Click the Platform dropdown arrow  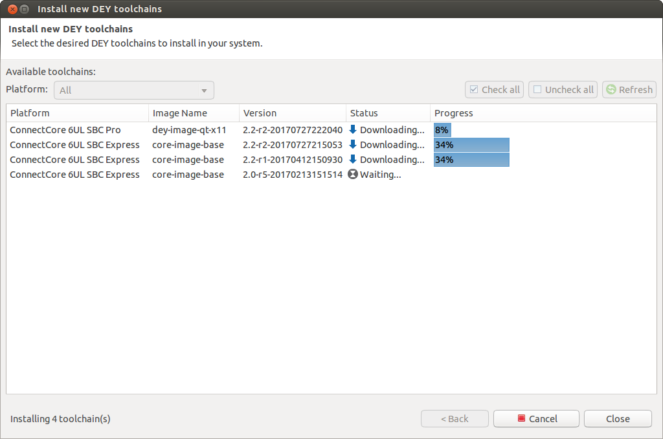(x=204, y=91)
